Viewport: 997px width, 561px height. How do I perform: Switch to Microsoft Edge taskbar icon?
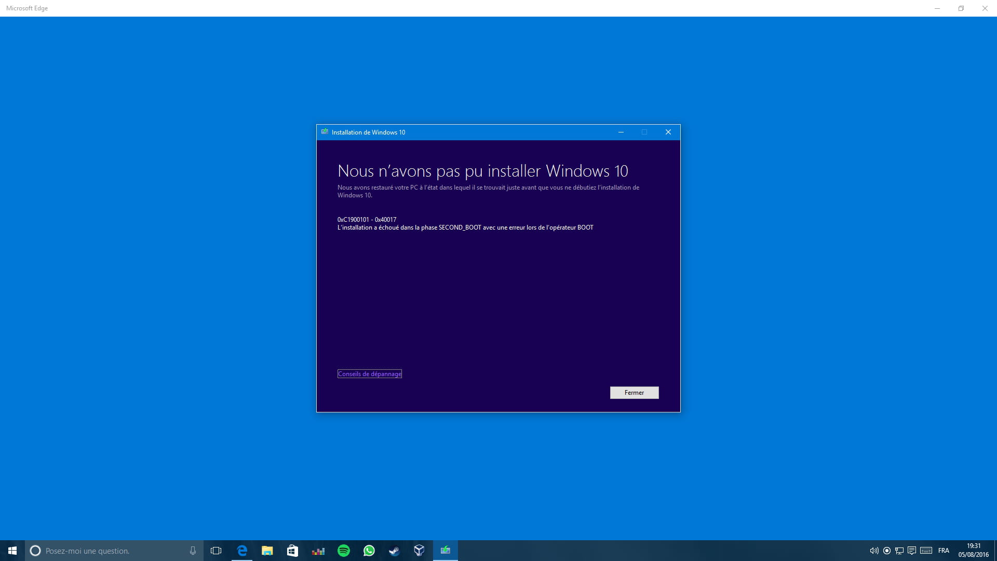coord(242,551)
